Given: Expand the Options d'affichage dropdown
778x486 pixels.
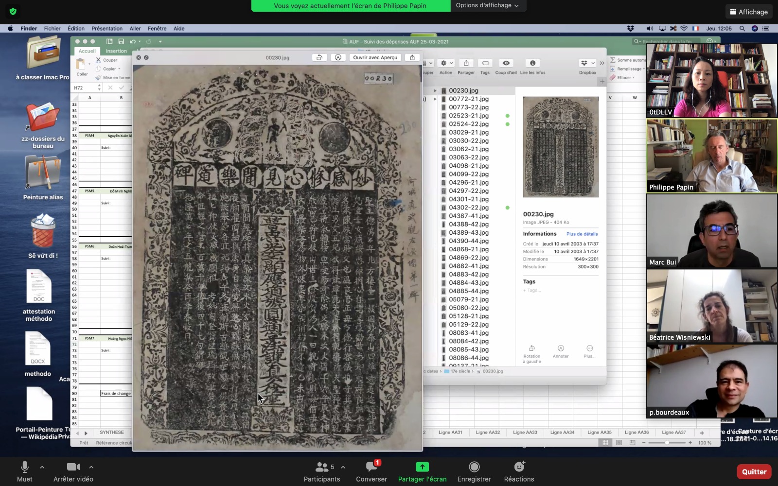Looking at the screenshot, I should coord(487,5).
